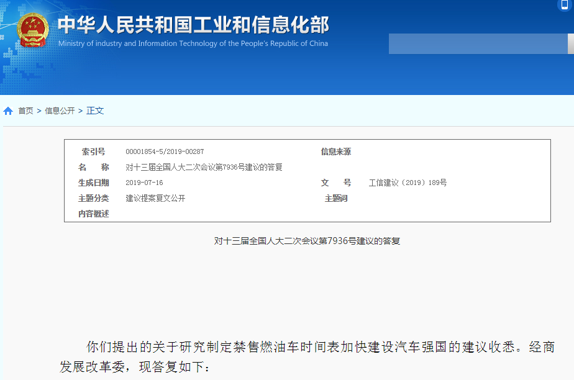Click the 中华人民共和国工业和信息化部 site title
The height and width of the screenshot is (380, 574).
point(193,25)
